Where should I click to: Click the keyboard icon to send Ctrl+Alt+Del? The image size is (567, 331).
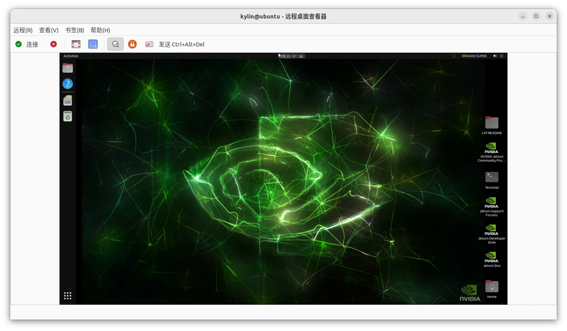click(x=149, y=44)
